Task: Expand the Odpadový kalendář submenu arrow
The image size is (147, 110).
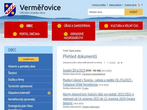Action: pyautogui.click(x=49, y=93)
